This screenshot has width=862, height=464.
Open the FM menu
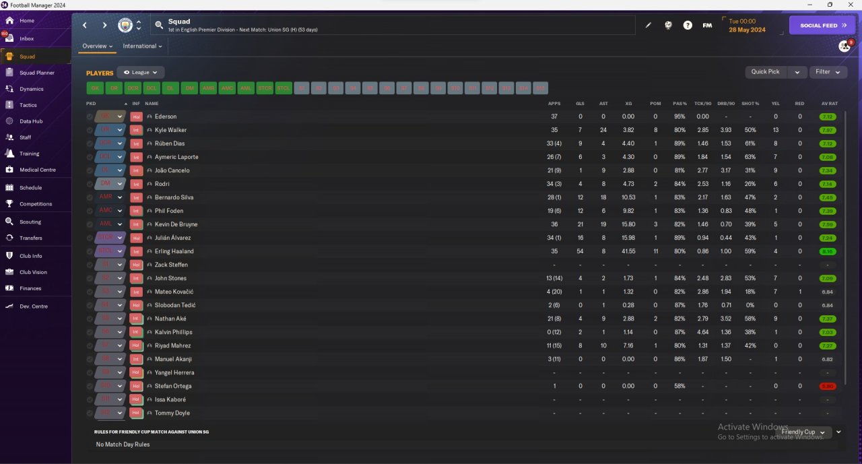707,26
